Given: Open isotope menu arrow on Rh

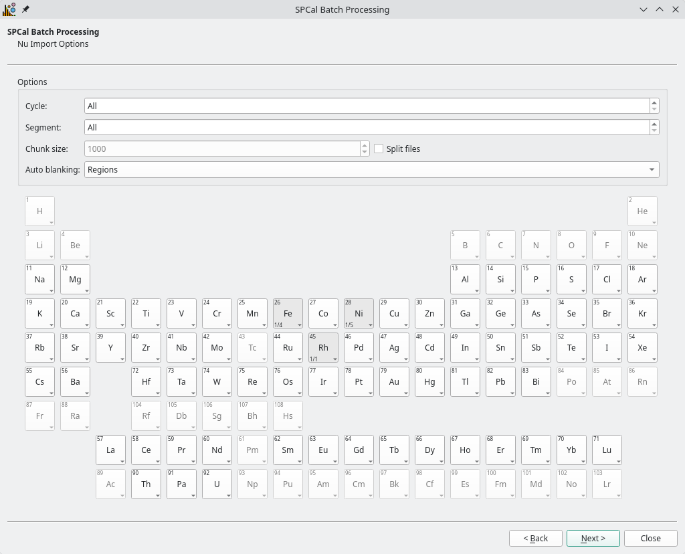Looking at the screenshot, I should tap(334, 359).
